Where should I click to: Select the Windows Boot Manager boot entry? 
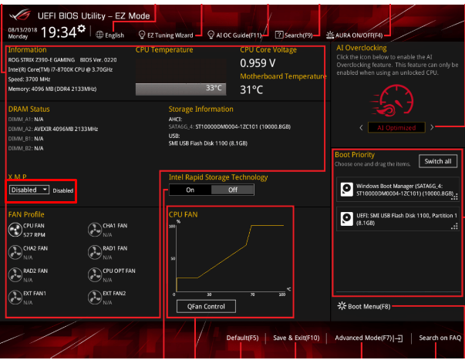pos(398,190)
